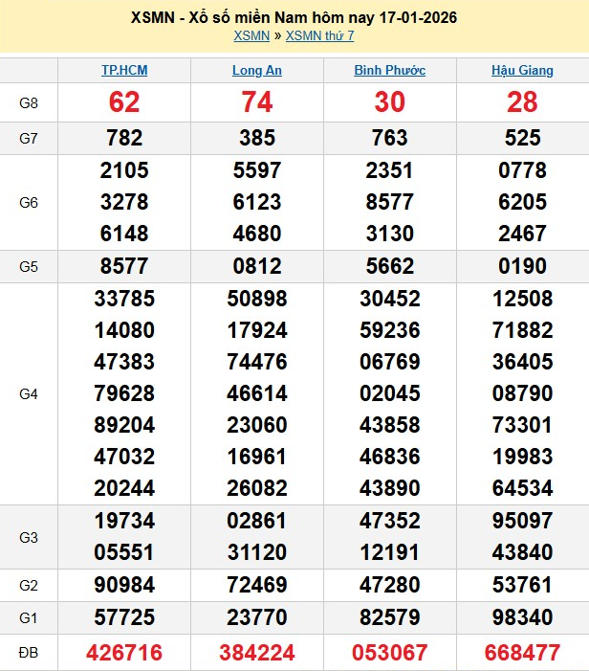Click TP.HCM special prize 426716
The image size is (589, 671).
[124, 653]
